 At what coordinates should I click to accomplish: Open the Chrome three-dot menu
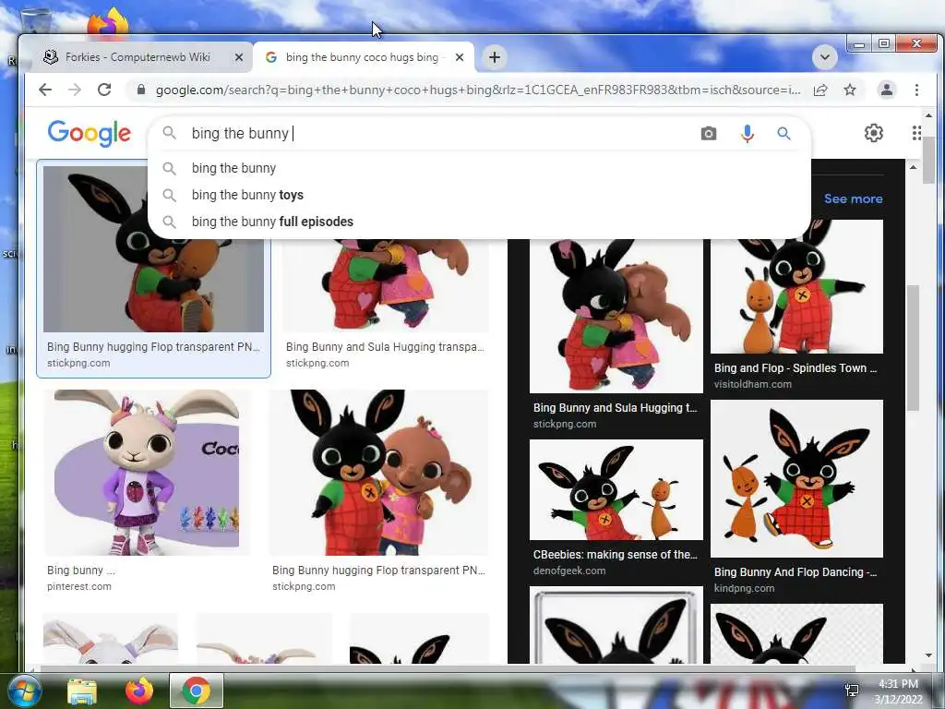[916, 90]
